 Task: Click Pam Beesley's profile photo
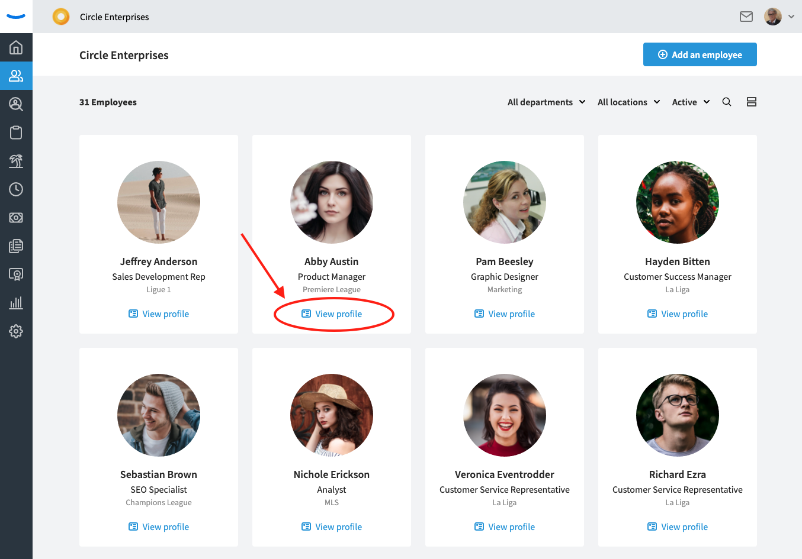(505, 202)
